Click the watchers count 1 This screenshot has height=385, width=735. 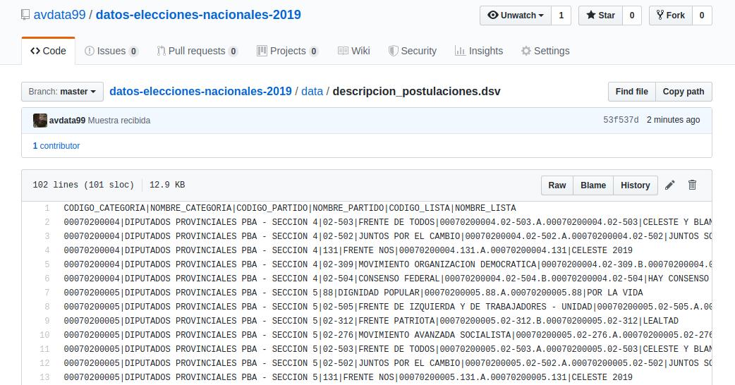(x=561, y=16)
